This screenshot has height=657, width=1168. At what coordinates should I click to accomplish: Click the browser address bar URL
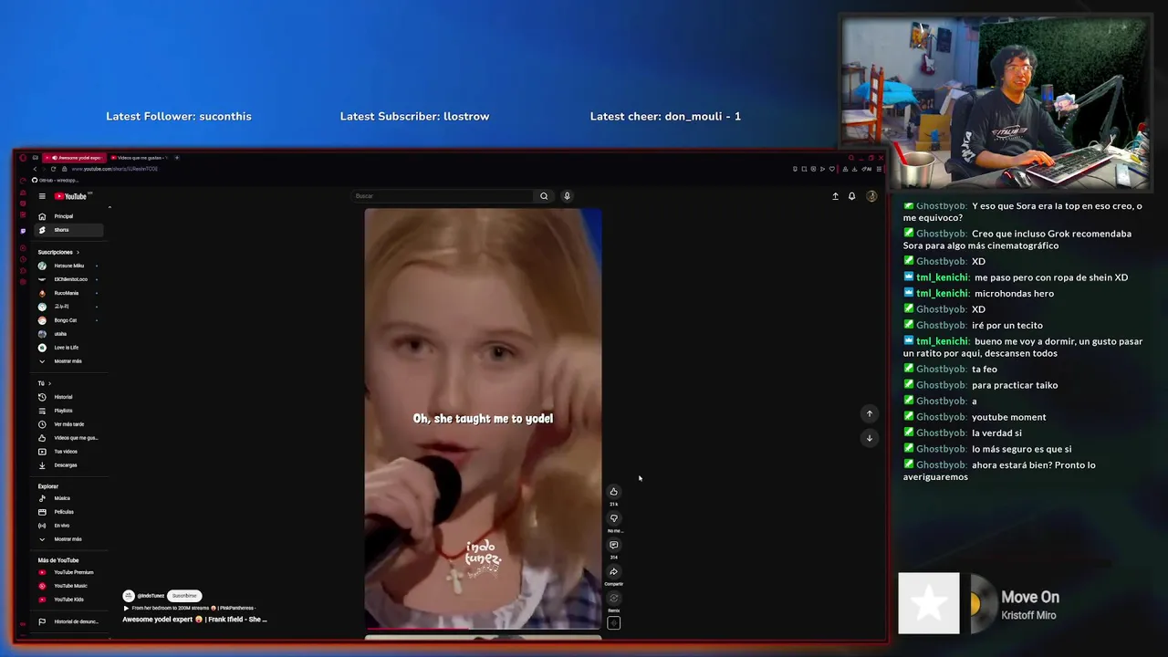click(x=115, y=169)
